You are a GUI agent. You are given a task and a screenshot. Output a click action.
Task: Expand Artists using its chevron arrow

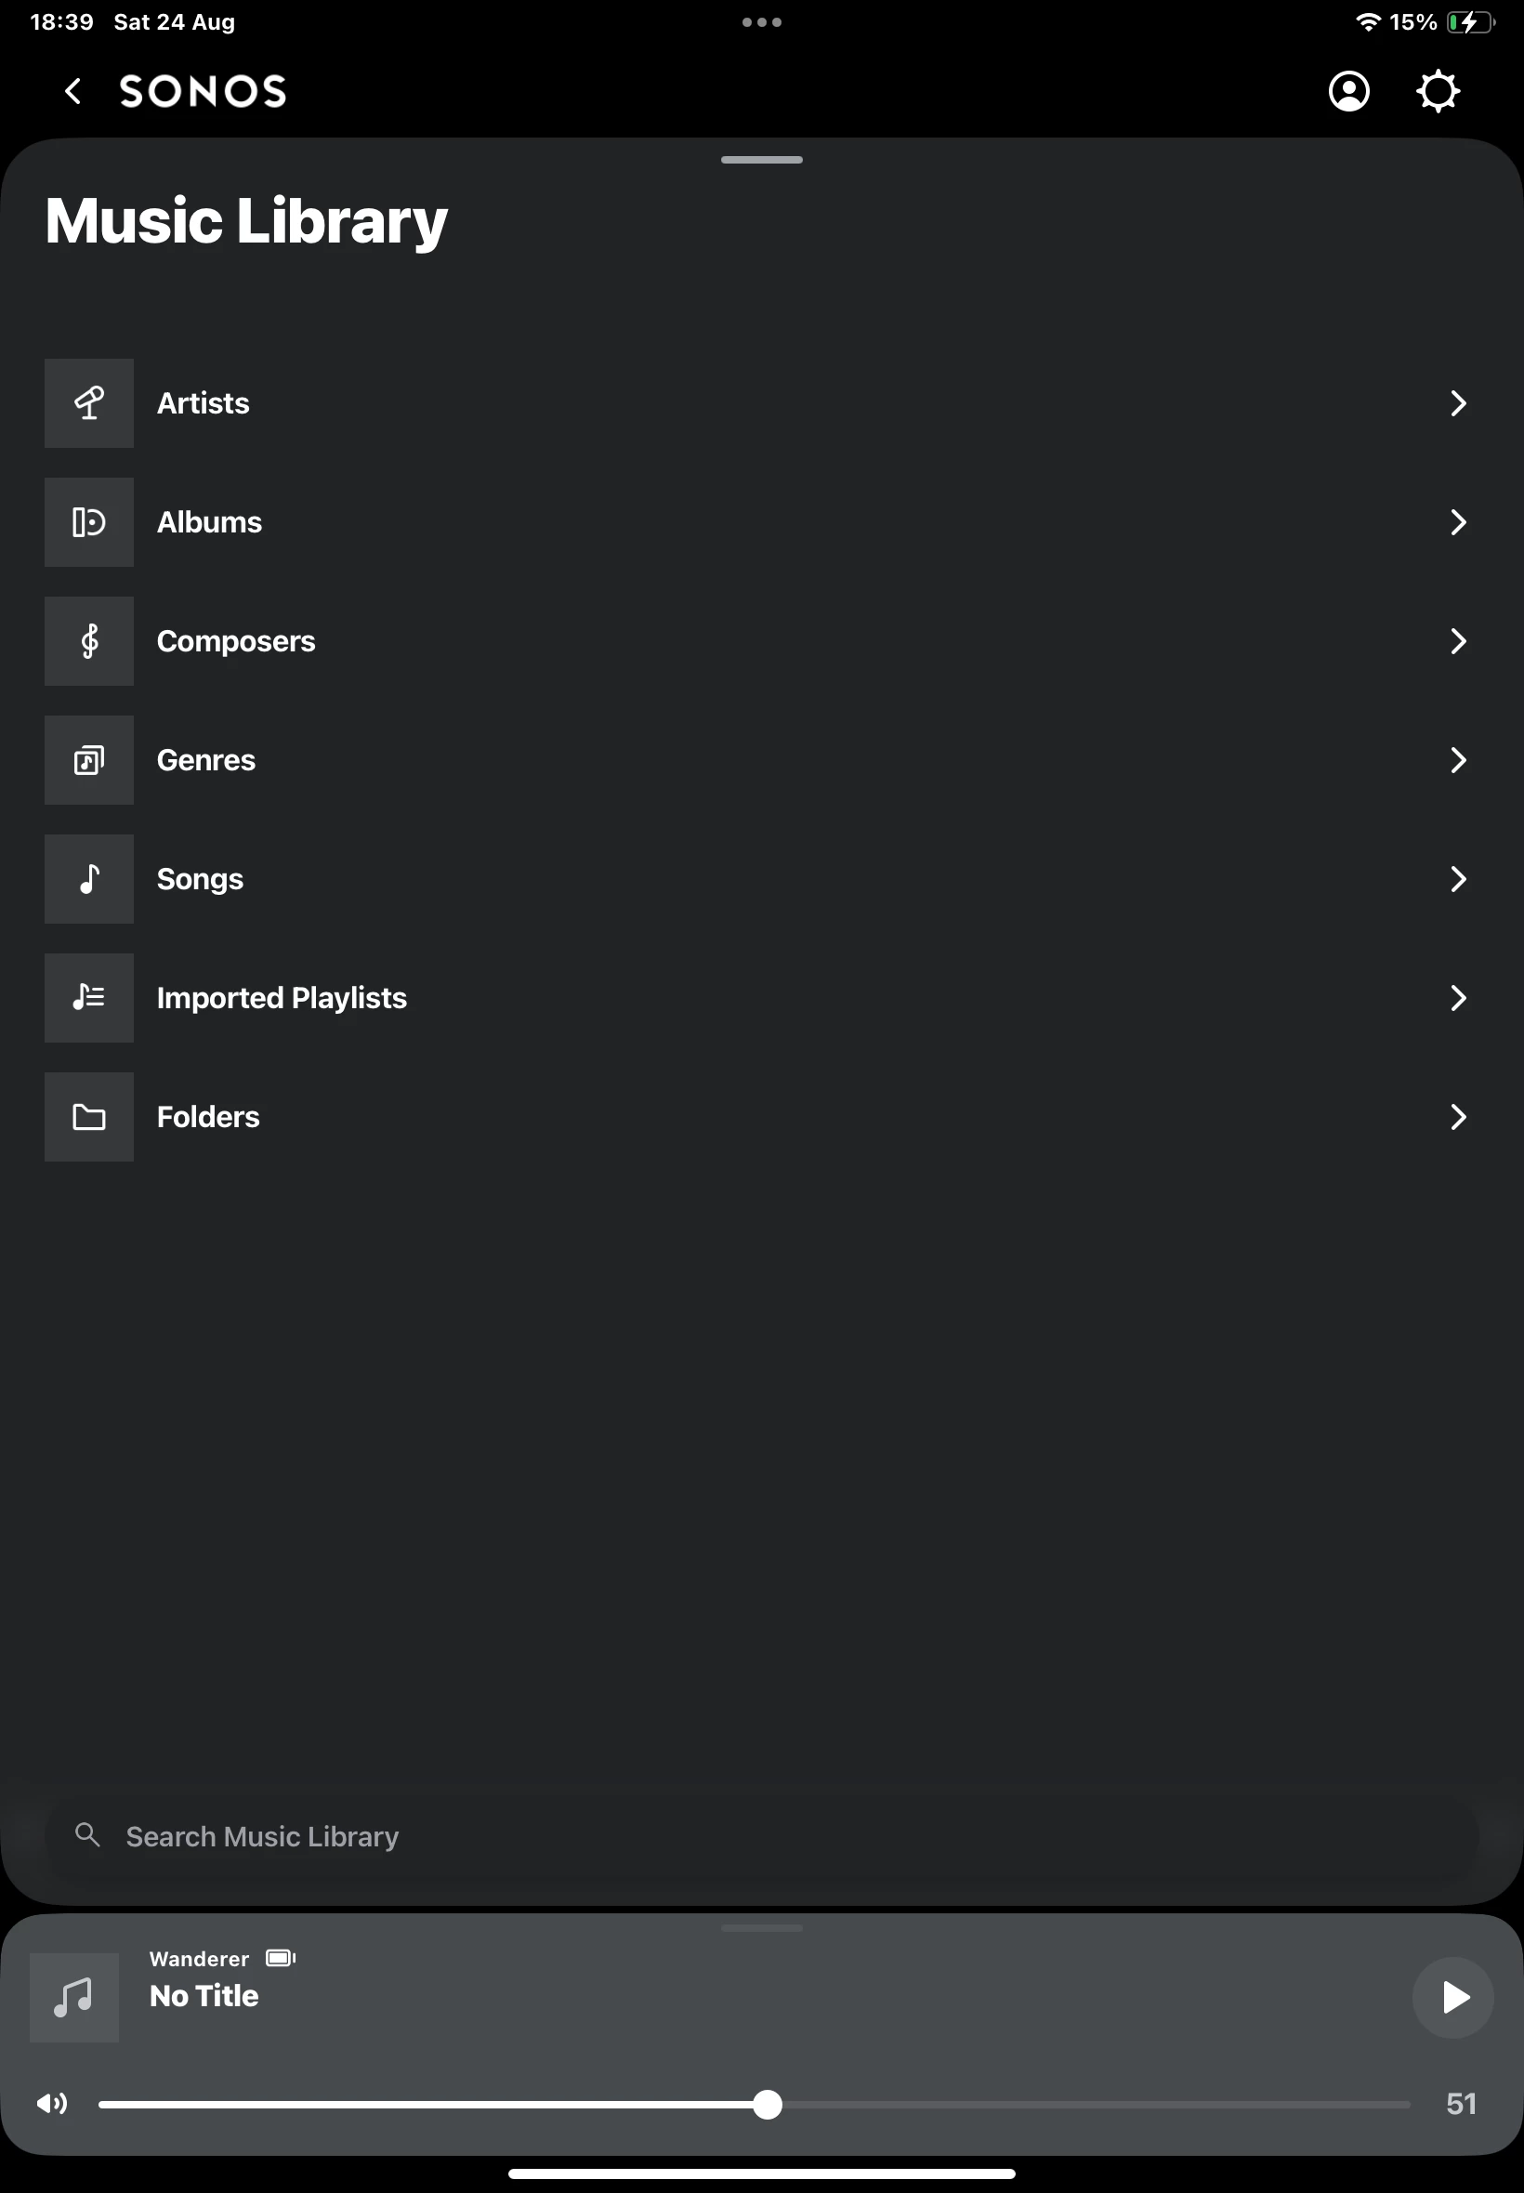[x=1457, y=403]
